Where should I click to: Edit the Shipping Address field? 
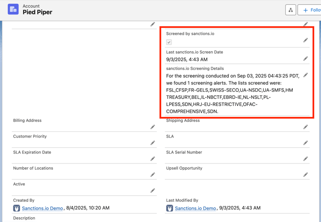click(306, 127)
